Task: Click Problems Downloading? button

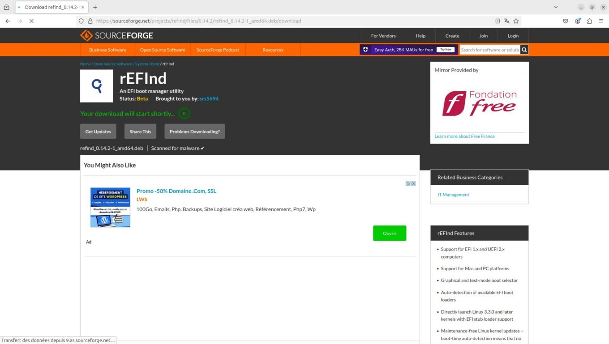Action: pyautogui.click(x=195, y=132)
